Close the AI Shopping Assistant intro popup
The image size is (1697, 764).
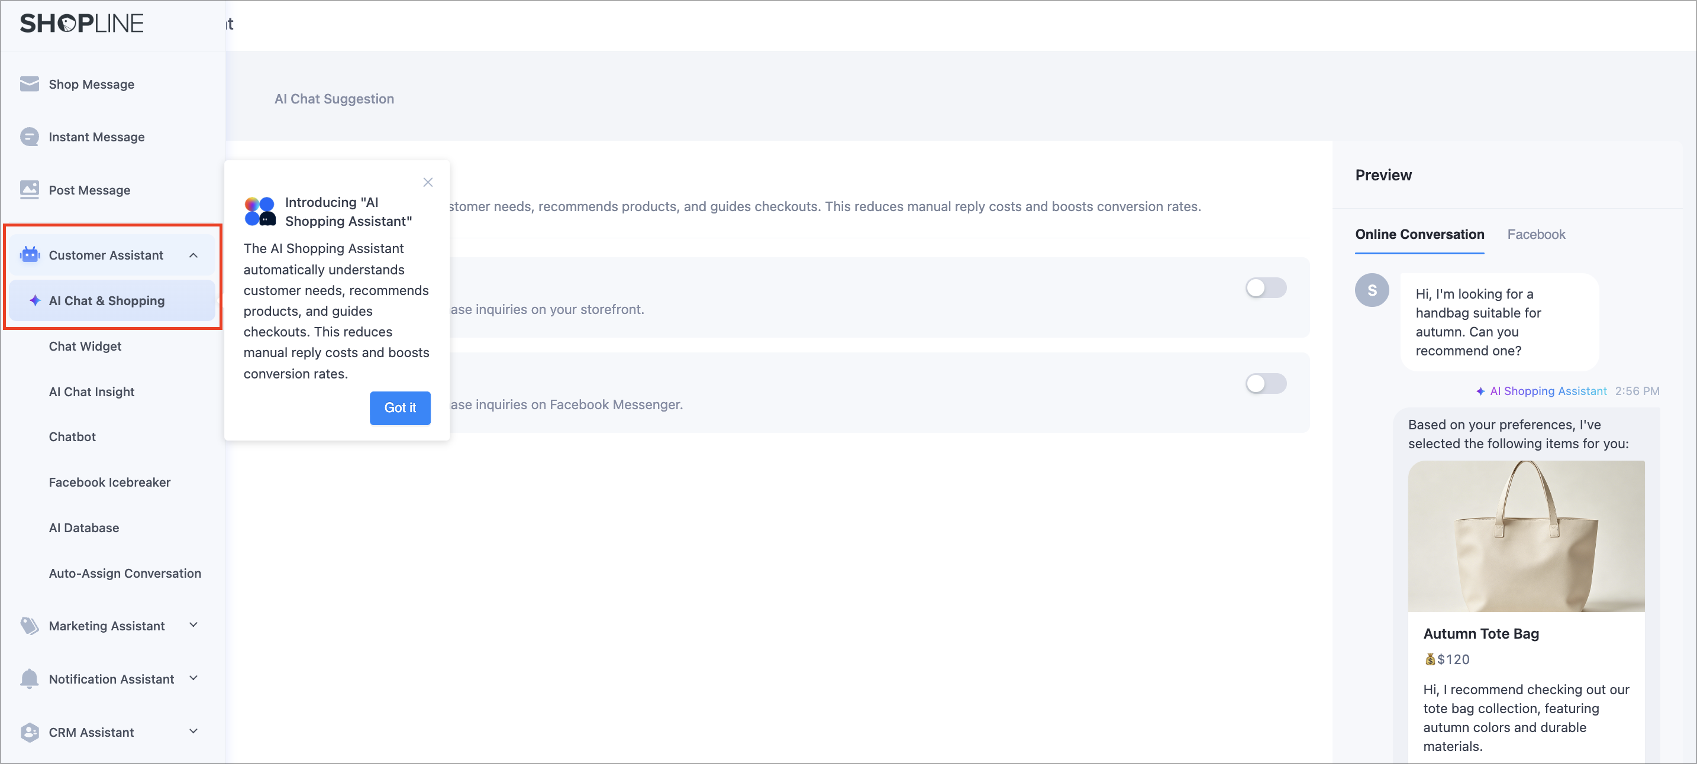click(428, 183)
